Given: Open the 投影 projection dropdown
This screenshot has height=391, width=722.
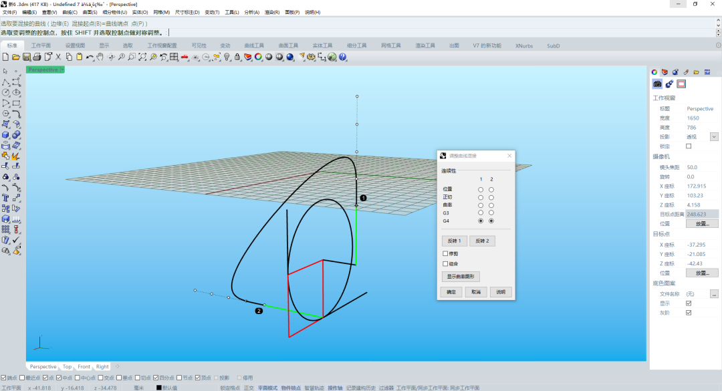Looking at the screenshot, I should pyautogui.click(x=714, y=137).
